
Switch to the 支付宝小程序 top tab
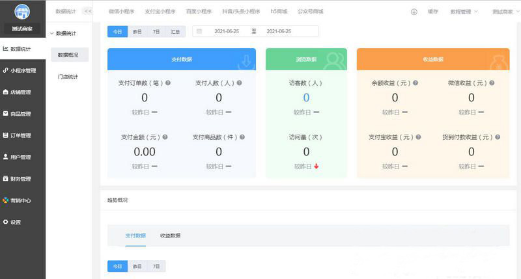[160, 12]
